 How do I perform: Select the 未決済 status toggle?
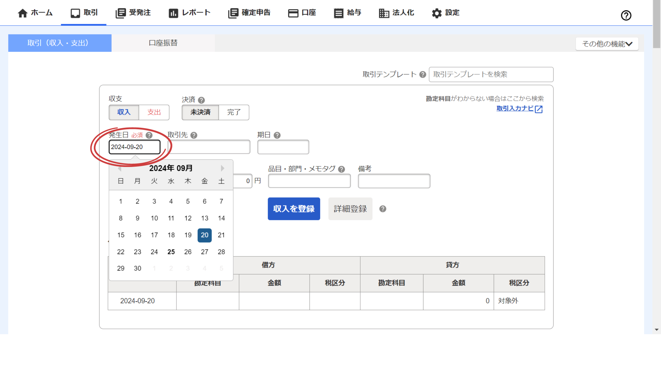[x=200, y=112]
